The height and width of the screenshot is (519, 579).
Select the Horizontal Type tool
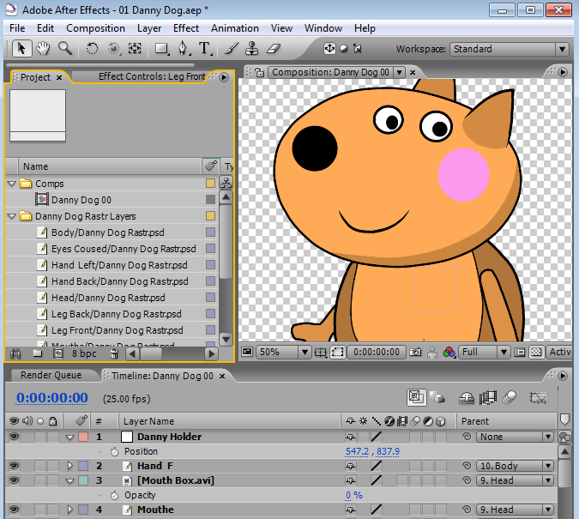[x=205, y=48]
